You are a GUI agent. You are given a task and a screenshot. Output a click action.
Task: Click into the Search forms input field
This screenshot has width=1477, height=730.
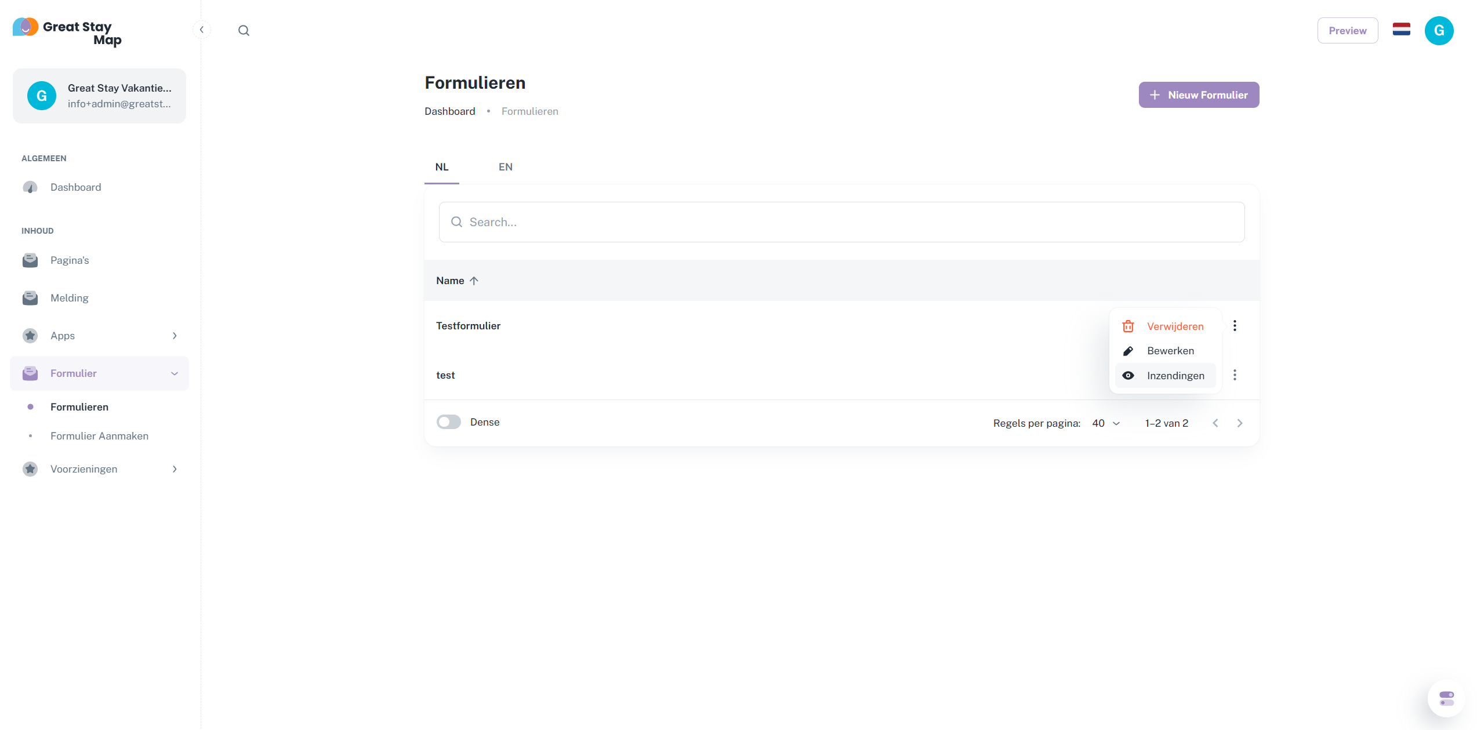[841, 222]
